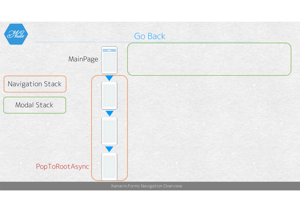
Task: Click the MainPage phone's blue navigation bar
Action: point(109,50)
